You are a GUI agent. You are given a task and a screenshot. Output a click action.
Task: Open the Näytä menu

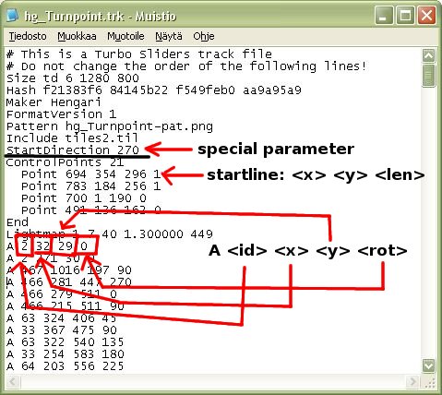(169, 36)
